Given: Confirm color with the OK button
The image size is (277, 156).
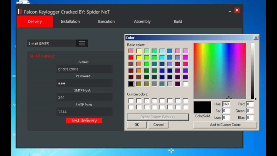Looking at the screenshot, I should pos(137,125).
